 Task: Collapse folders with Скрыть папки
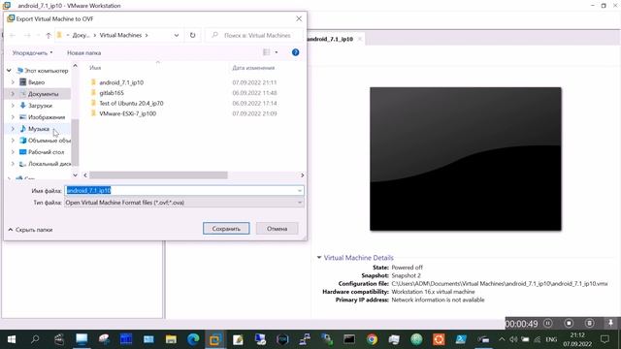pos(30,230)
